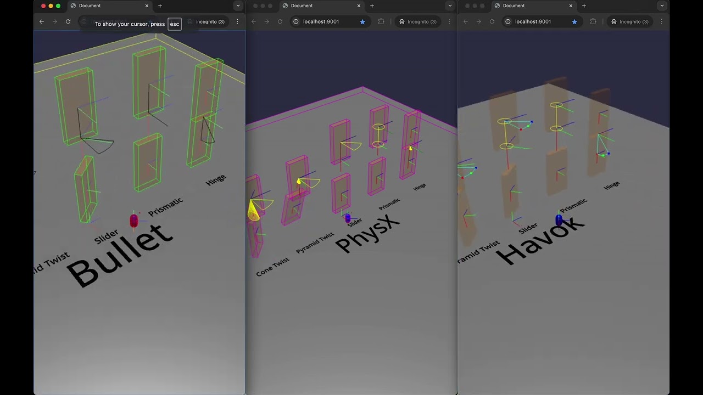Bookmark the page via star in Havok window
The image size is (703, 395).
pos(574,21)
